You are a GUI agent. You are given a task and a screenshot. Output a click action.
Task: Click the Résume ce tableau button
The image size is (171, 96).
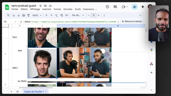pyautogui.click(x=132, y=21)
